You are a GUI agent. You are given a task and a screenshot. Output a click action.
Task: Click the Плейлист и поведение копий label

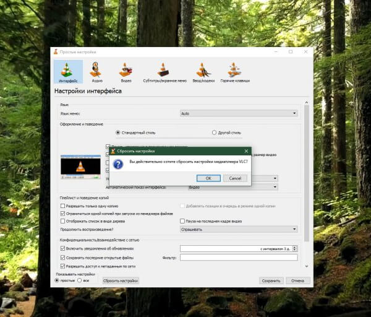pos(84,198)
